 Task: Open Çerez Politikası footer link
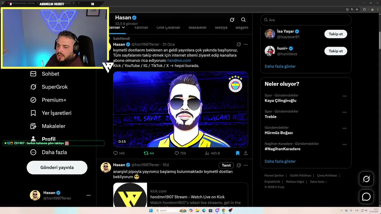pyautogui.click(x=327, y=175)
